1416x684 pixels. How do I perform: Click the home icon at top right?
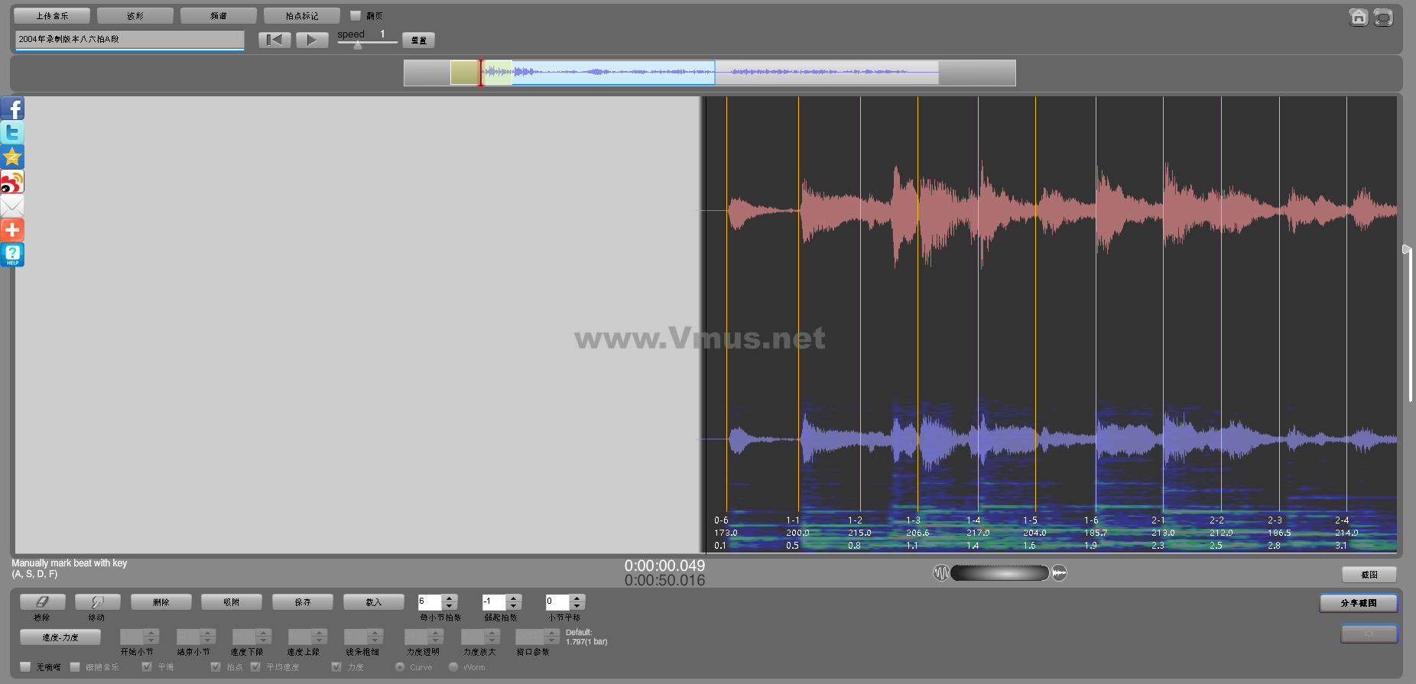tap(1358, 18)
